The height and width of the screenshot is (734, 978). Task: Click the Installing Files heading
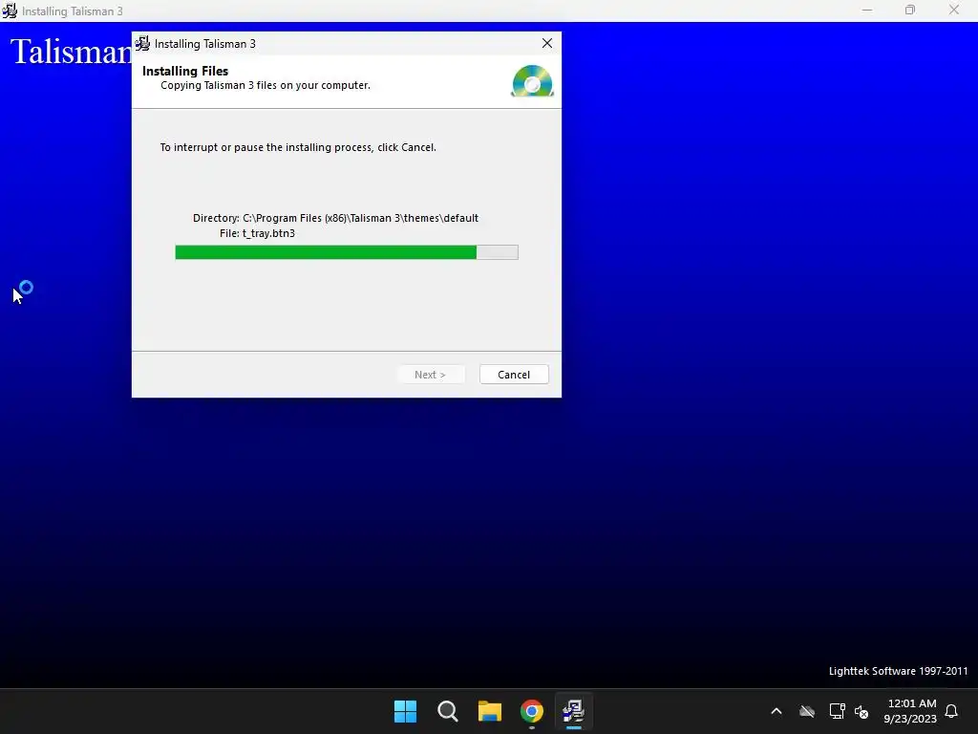point(185,71)
